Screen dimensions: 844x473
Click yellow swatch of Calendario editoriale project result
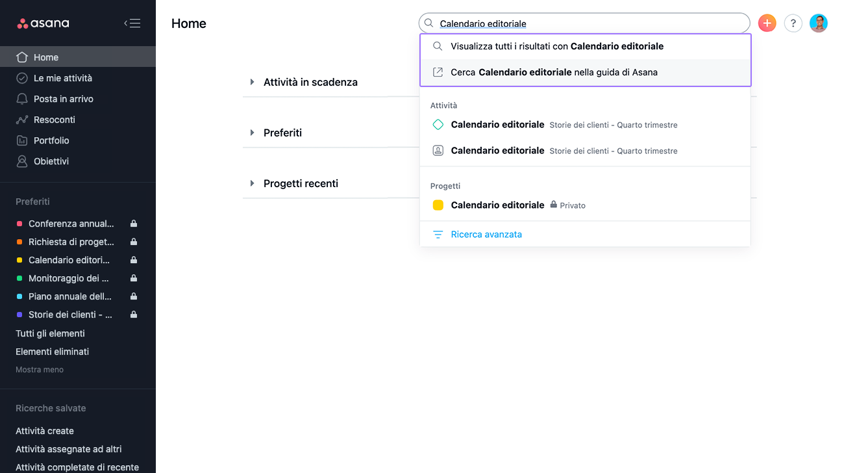438,205
